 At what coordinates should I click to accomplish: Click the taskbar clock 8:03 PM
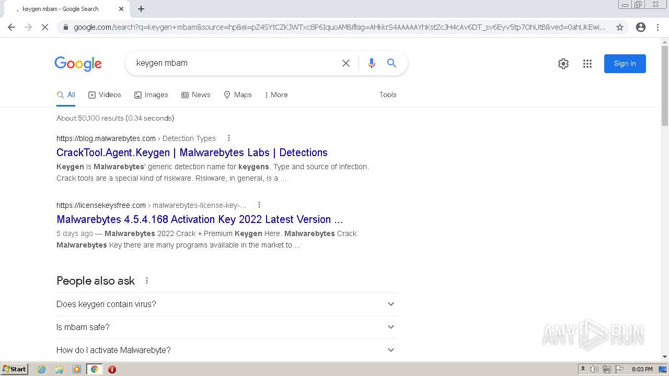point(642,369)
